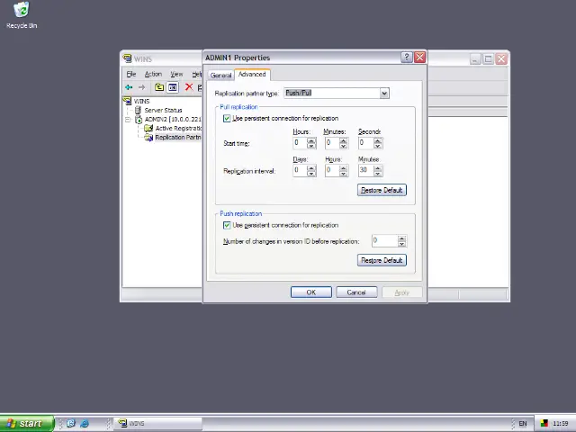The height and width of the screenshot is (432, 576).
Task: Toggle the Show/Hide console tree icon
Action: [172, 87]
